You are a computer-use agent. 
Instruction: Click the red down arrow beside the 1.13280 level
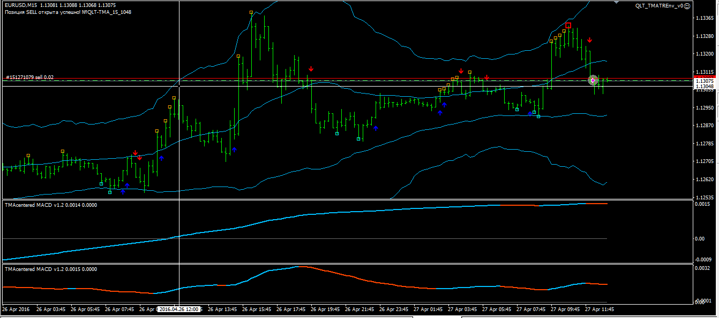tap(589, 40)
